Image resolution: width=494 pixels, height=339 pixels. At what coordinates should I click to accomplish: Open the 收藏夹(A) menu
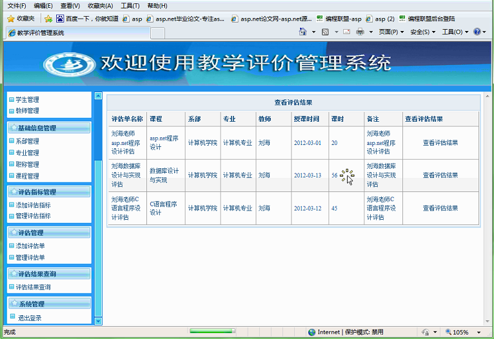[x=100, y=6]
